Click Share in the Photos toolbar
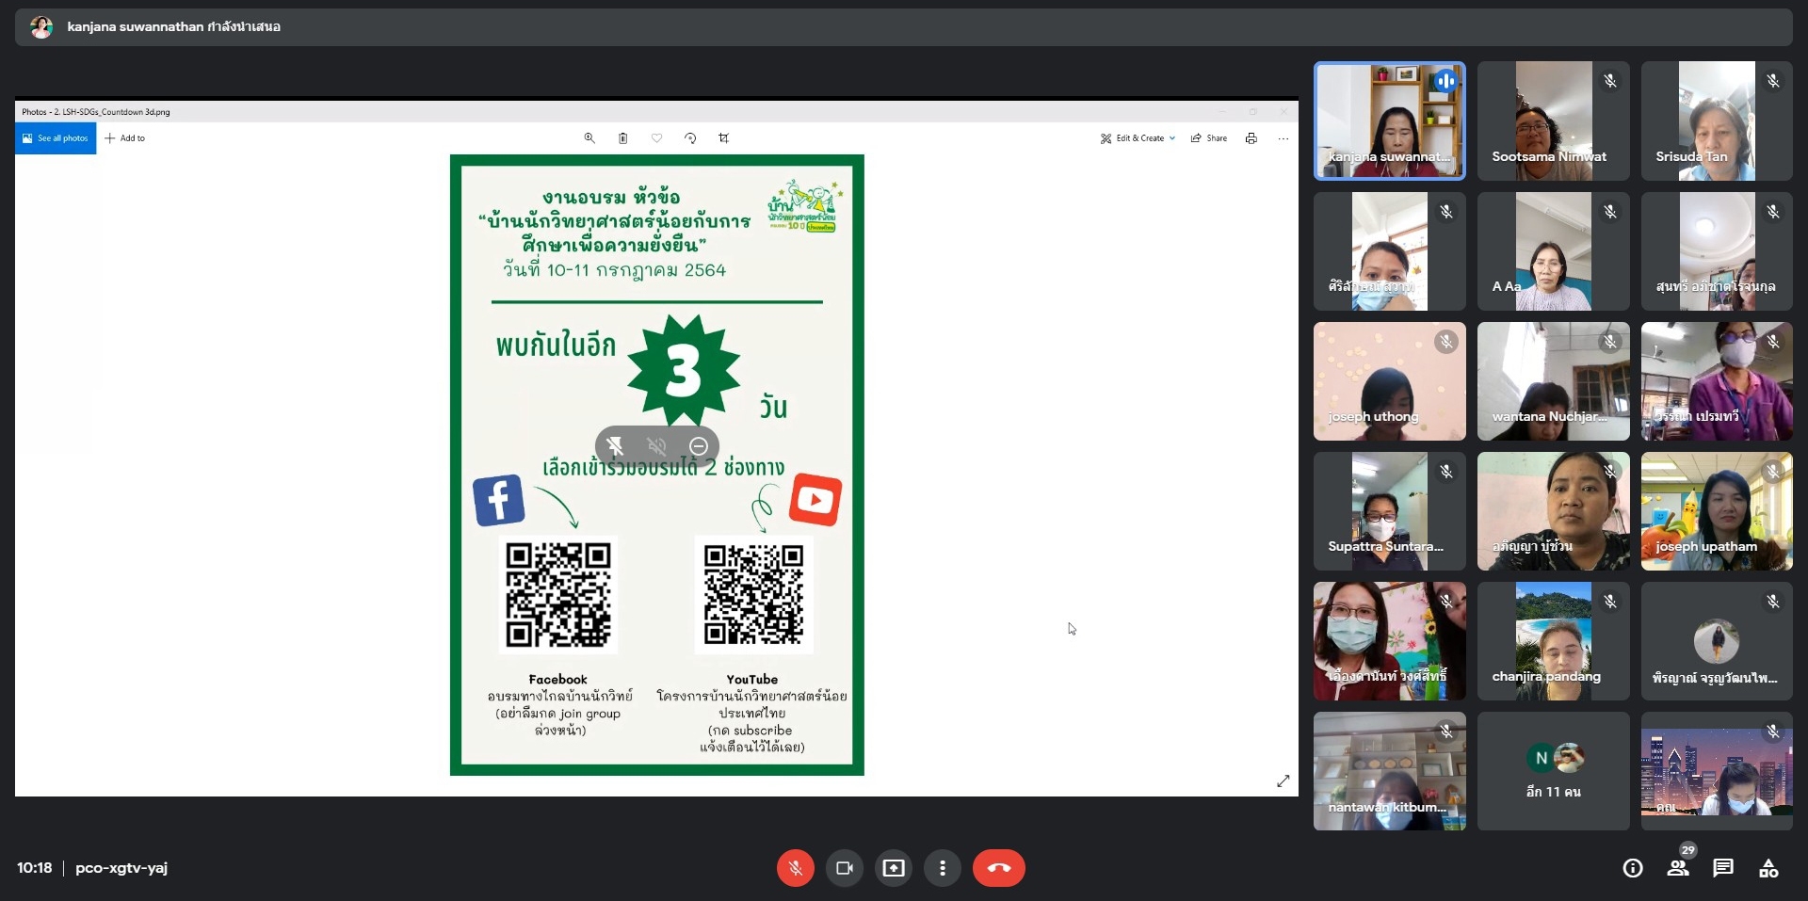The height and width of the screenshot is (901, 1808). (x=1209, y=138)
